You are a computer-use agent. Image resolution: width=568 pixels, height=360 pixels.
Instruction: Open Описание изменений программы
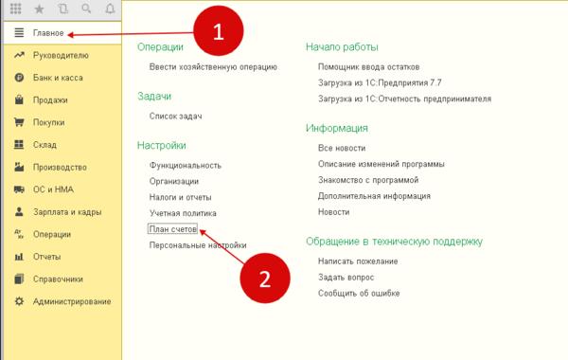click(x=382, y=164)
